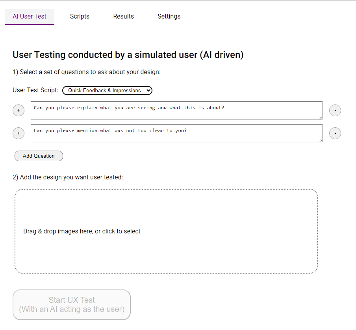Image resolution: width=356 pixels, height=330 pixels.
Task: Click the plus button beside second question
Action: coord(19,133)
